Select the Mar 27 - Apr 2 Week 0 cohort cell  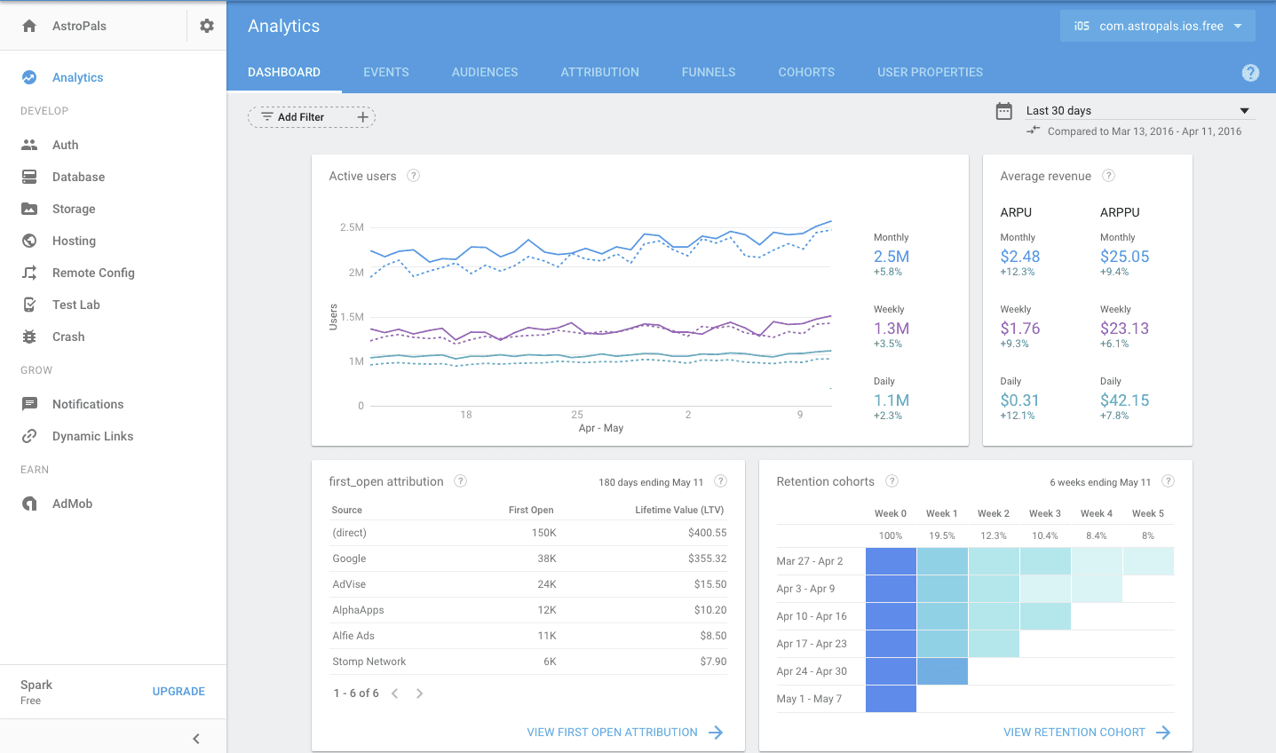pos(891,561)
